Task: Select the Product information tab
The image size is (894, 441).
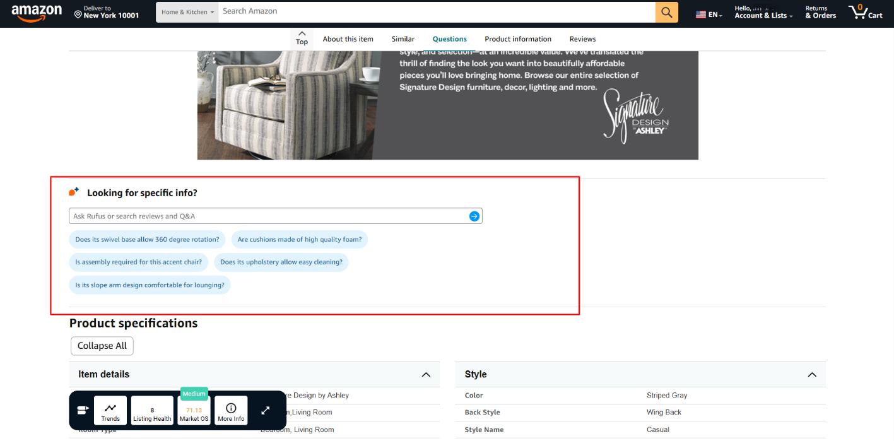Action: [518, 38]
